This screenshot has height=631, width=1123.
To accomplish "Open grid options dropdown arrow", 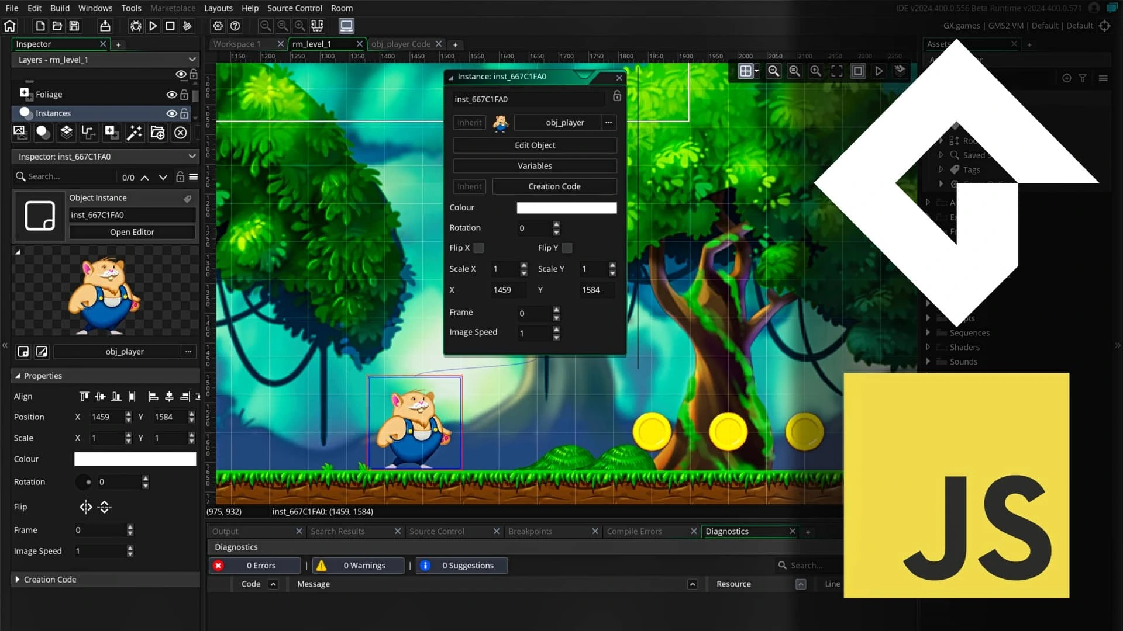I will 757,71.
